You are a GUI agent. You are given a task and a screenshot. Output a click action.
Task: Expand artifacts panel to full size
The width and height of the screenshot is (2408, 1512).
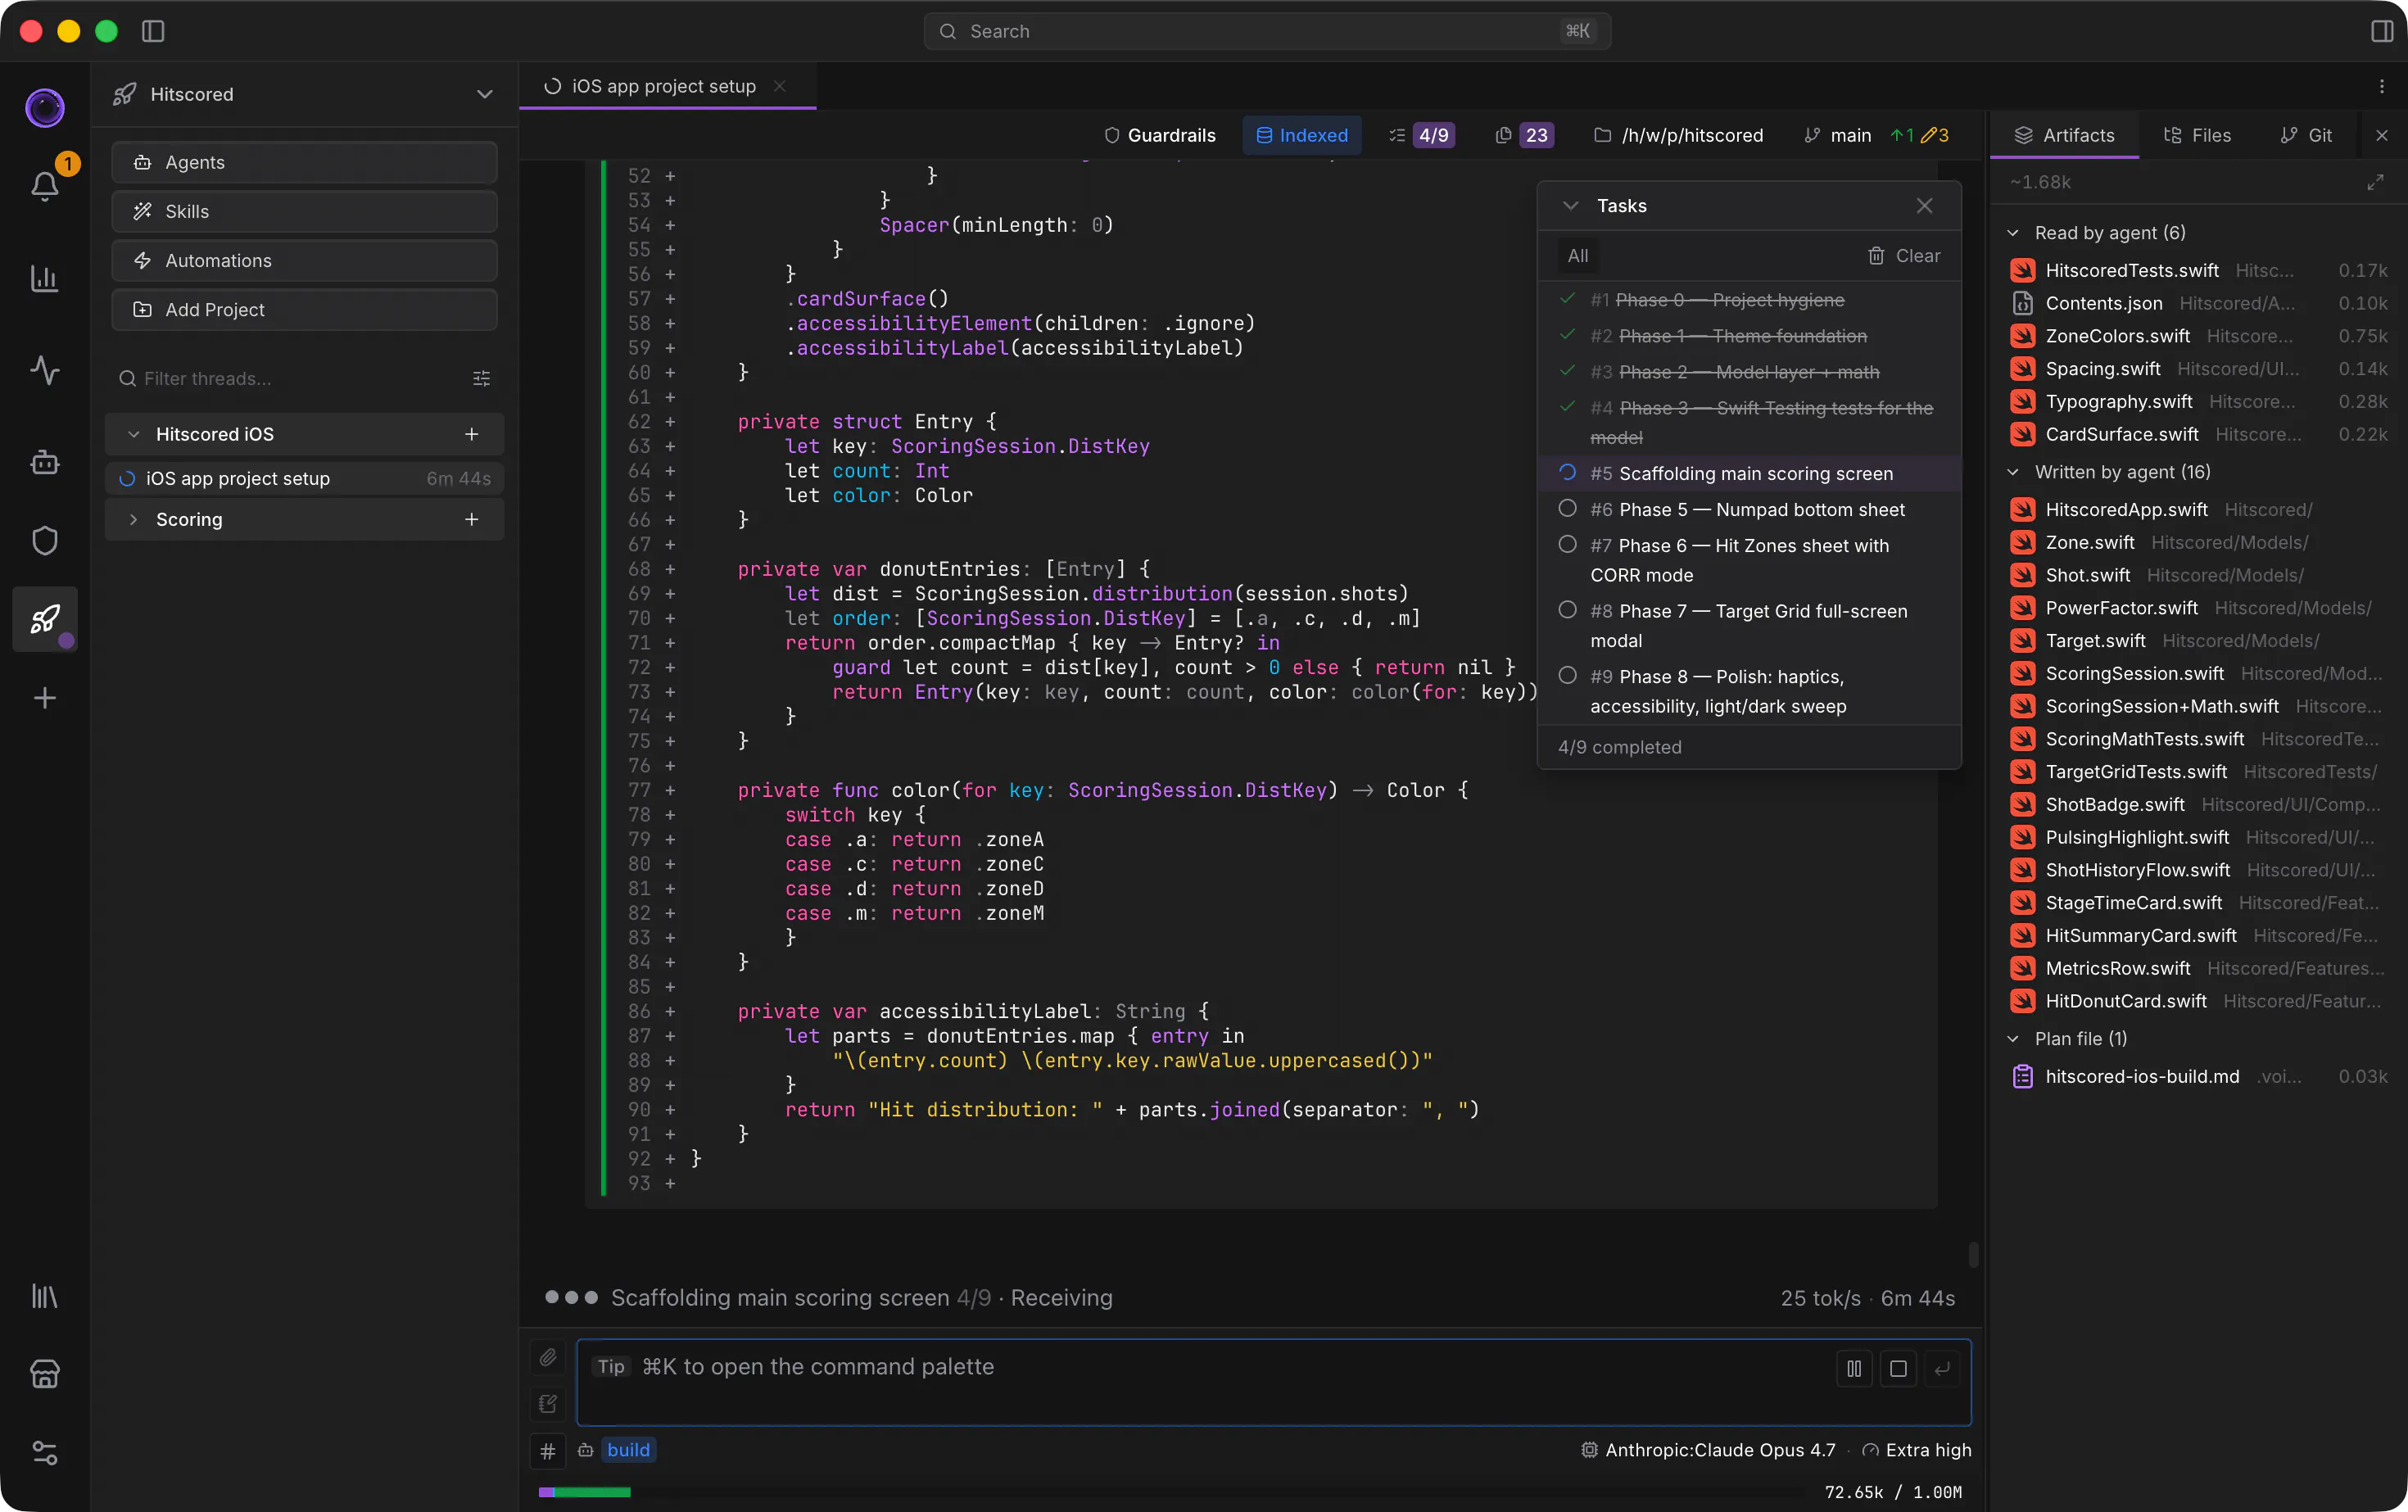point(2376,182)
